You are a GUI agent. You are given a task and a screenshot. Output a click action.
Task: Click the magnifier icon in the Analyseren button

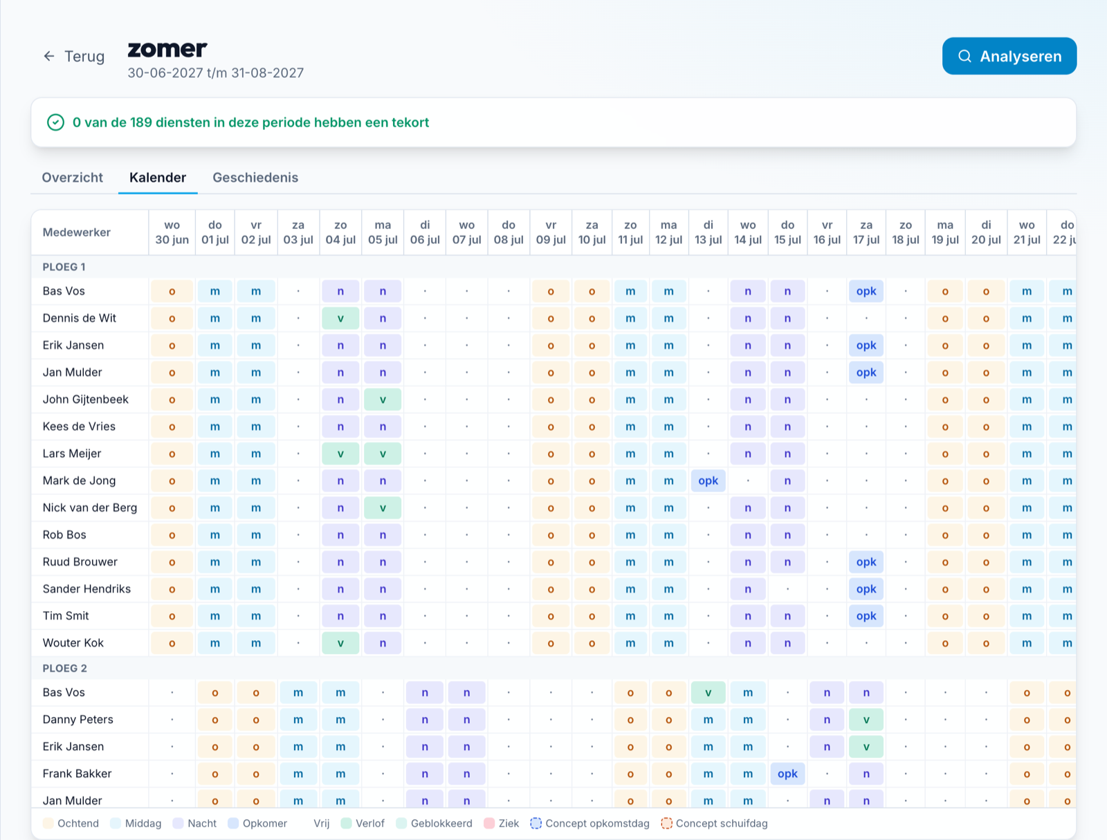(x=964, y=56)
